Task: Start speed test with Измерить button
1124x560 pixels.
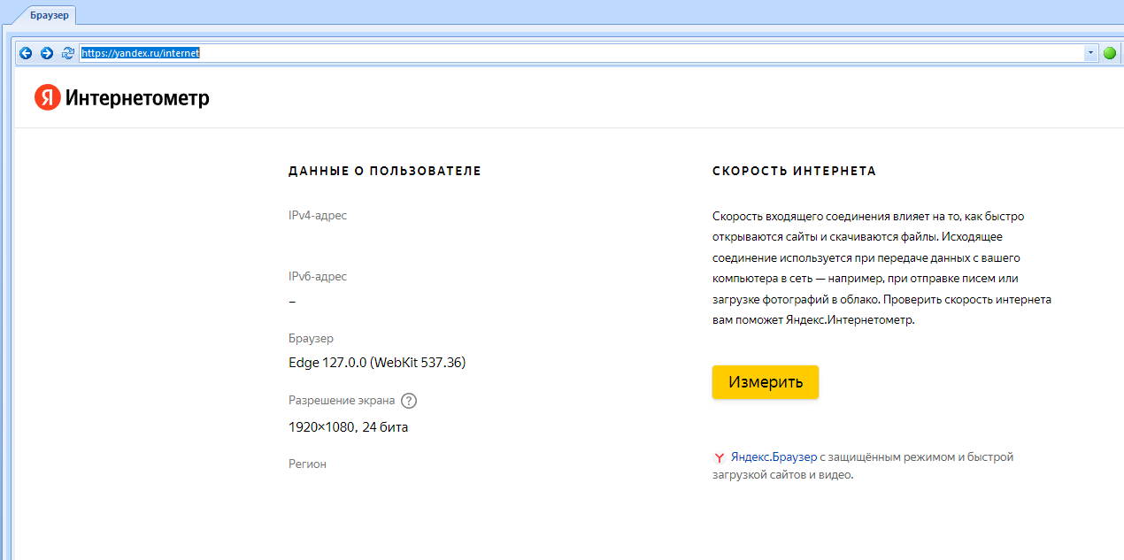Action: point(766,382)
